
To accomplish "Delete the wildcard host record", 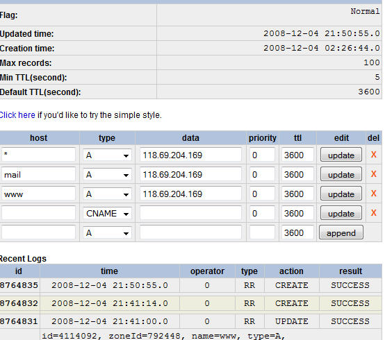I will (x=373, y=155).
